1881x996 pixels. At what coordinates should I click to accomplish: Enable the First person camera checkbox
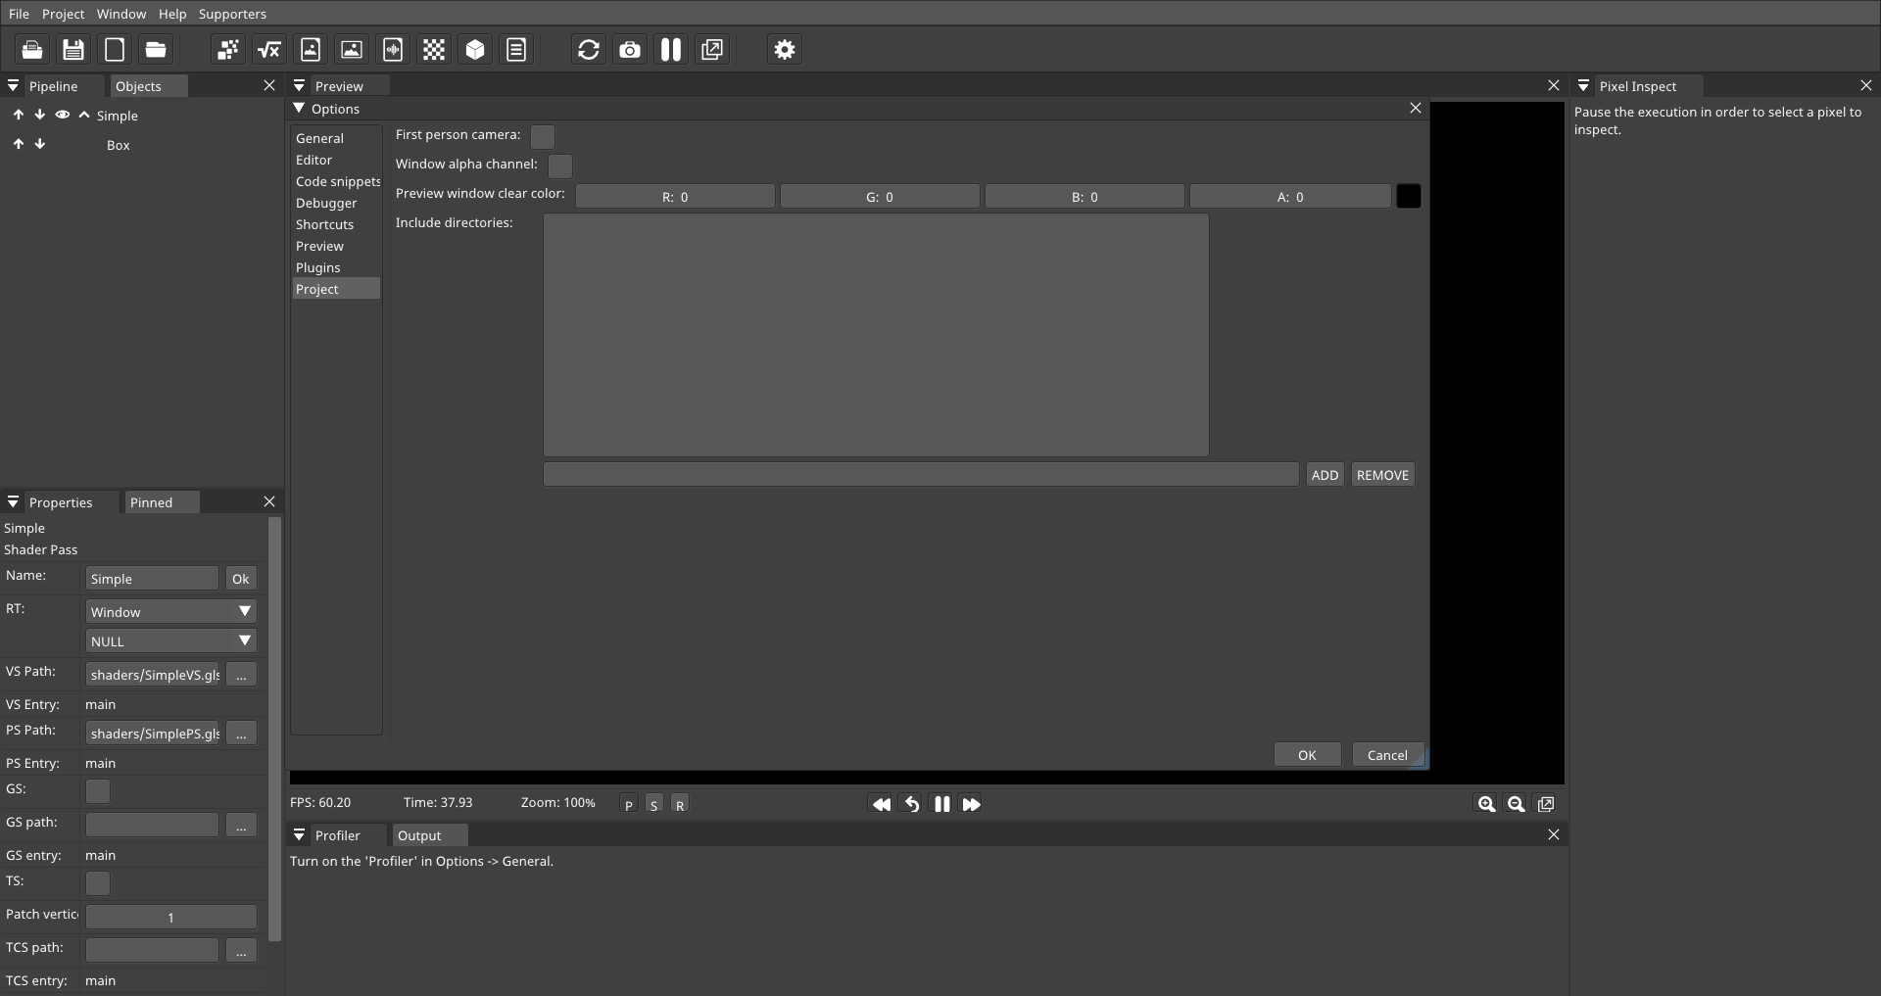coord(542,136)
